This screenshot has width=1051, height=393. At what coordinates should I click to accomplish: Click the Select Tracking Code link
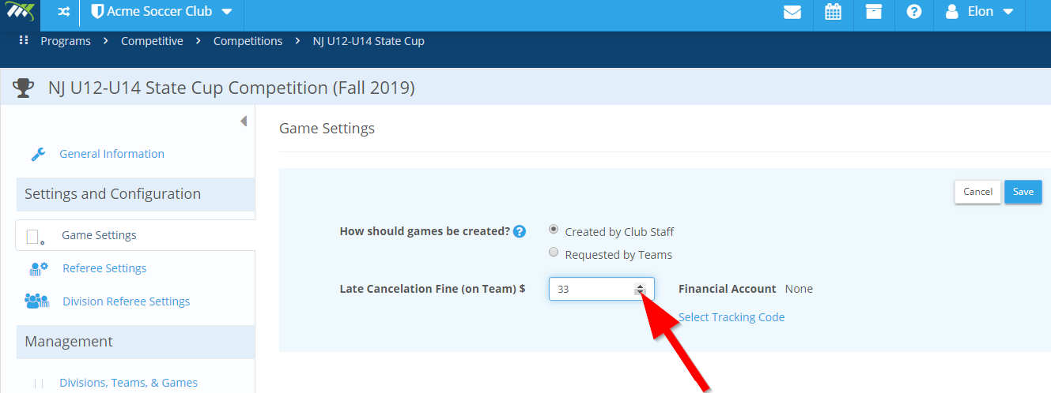point(732,317)
